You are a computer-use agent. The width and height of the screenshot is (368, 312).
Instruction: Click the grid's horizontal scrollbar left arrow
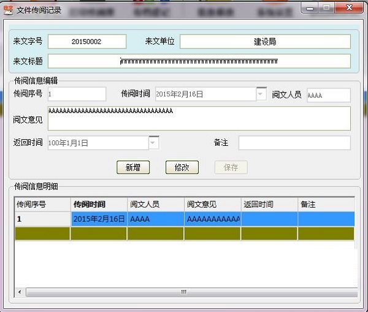coord(20,292)
